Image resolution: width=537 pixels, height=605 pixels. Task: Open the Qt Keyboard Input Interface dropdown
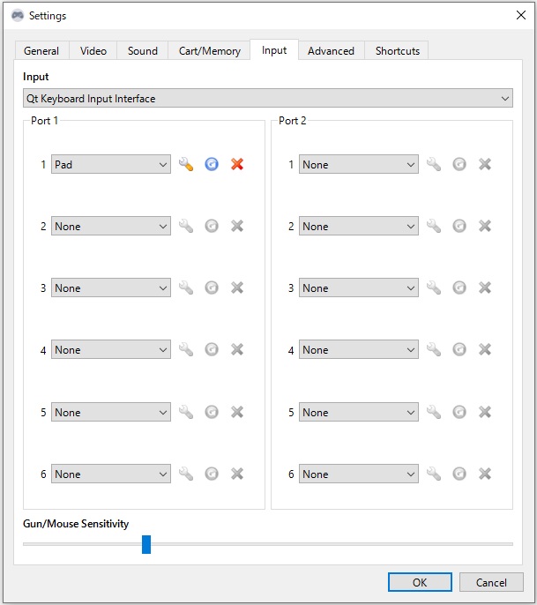coord(267,99)
